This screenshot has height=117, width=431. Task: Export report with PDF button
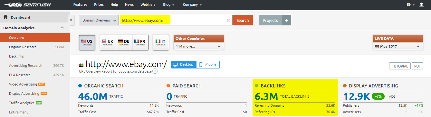pyautogui.click(x=417, y=66)
